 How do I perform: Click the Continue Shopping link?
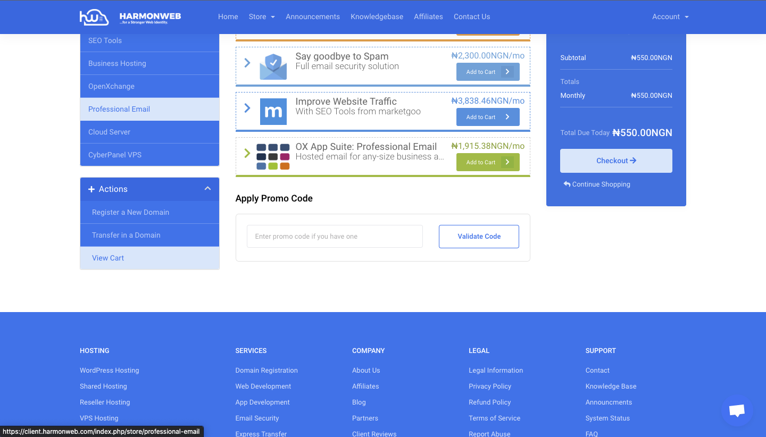point(597,184)
